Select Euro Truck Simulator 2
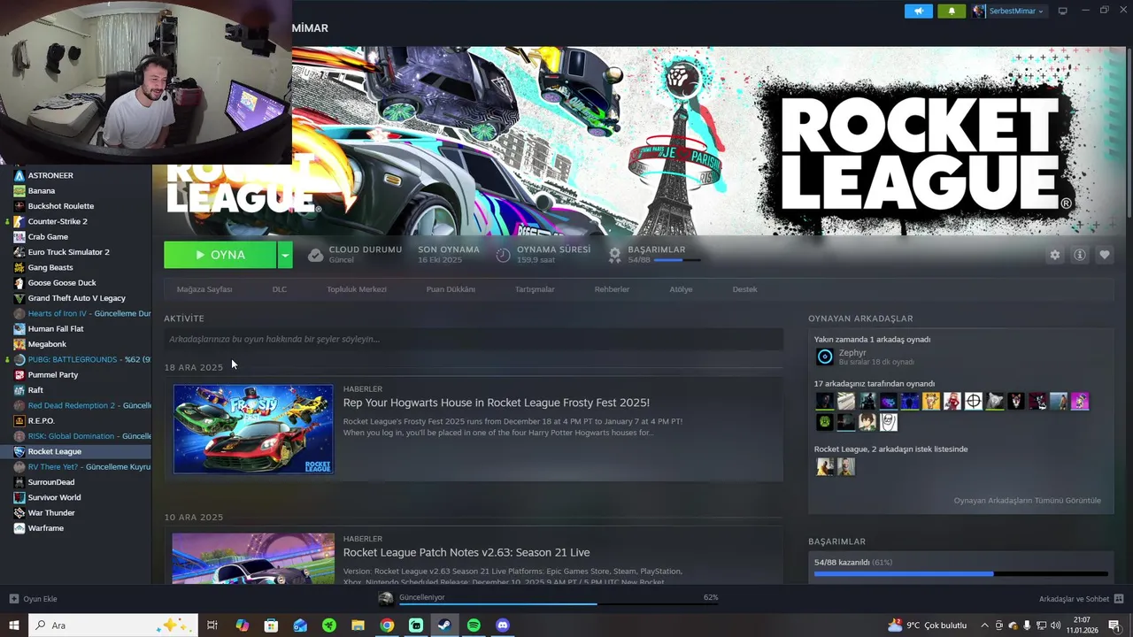1133x637 pixels. click(68, 252)
